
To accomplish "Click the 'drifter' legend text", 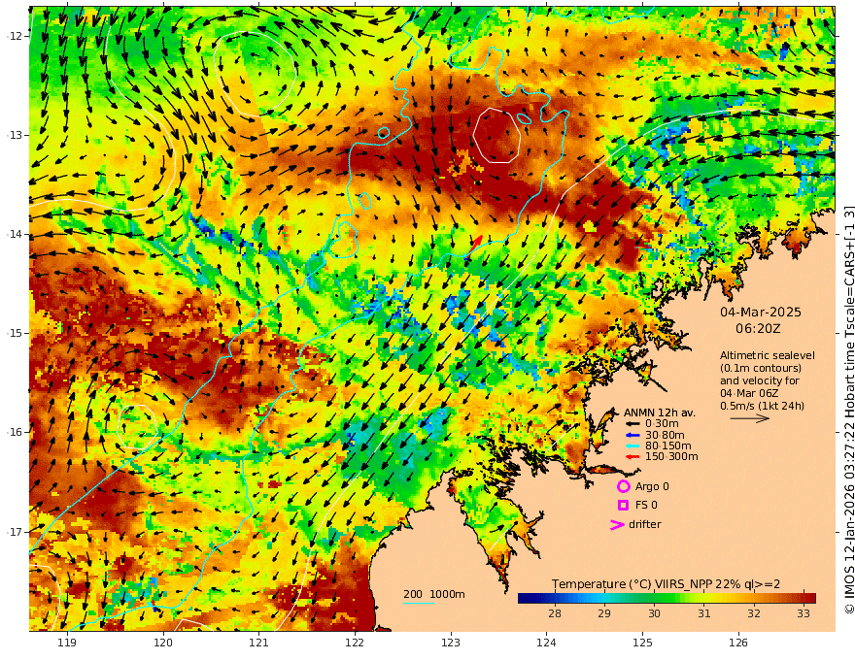I will 645,524.
